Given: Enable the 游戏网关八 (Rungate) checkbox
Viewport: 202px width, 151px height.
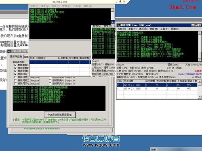Looking at the screenshot, I should coord(50,84).
